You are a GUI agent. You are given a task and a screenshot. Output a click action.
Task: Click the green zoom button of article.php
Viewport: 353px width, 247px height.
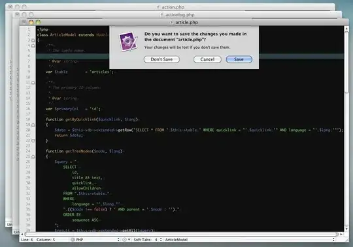point(39,22)
